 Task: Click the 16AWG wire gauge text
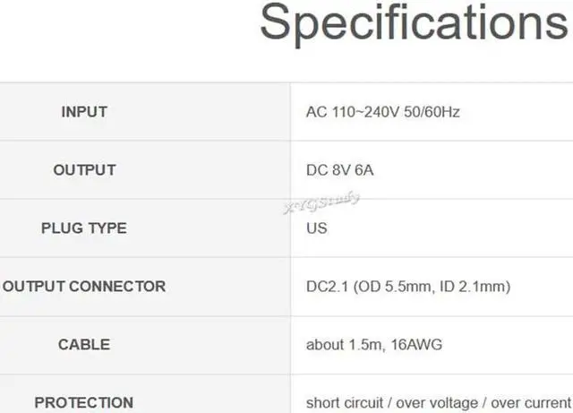(415, 345)
